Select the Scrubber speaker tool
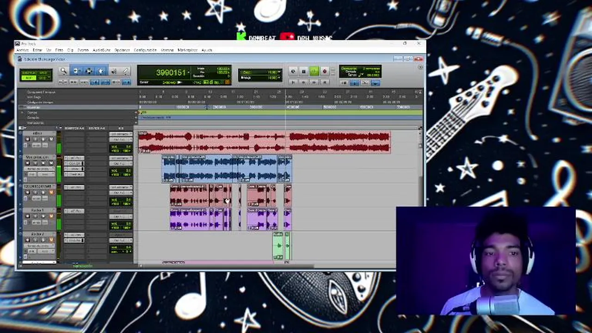 113,71
